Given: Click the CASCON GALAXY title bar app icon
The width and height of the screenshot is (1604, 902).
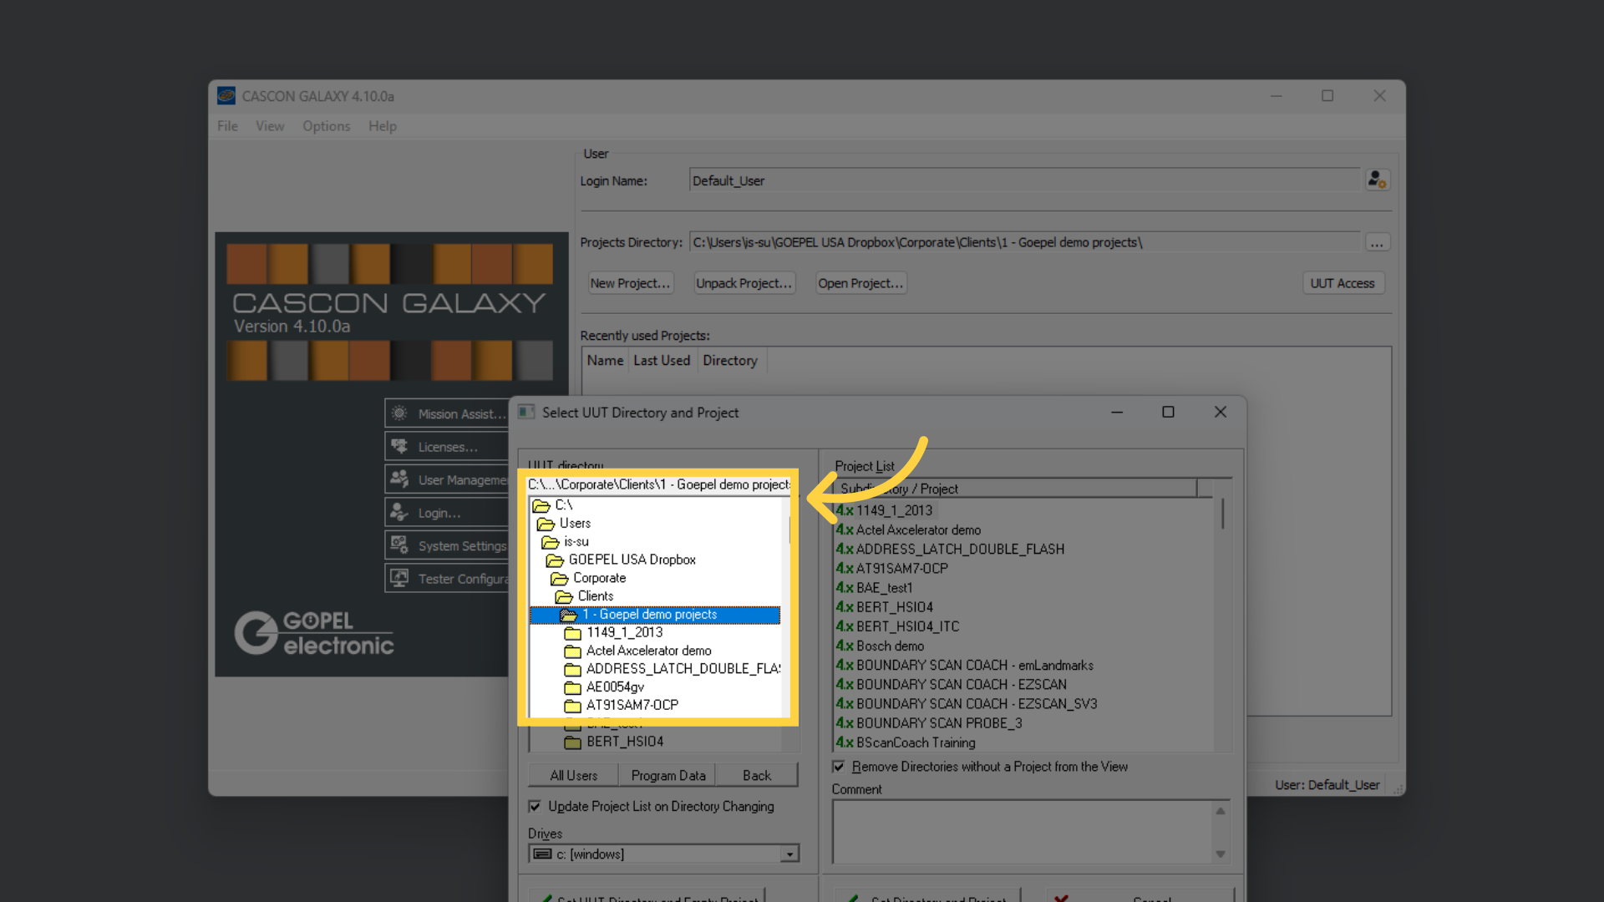Looking at the screenshot, I should 226,96.
